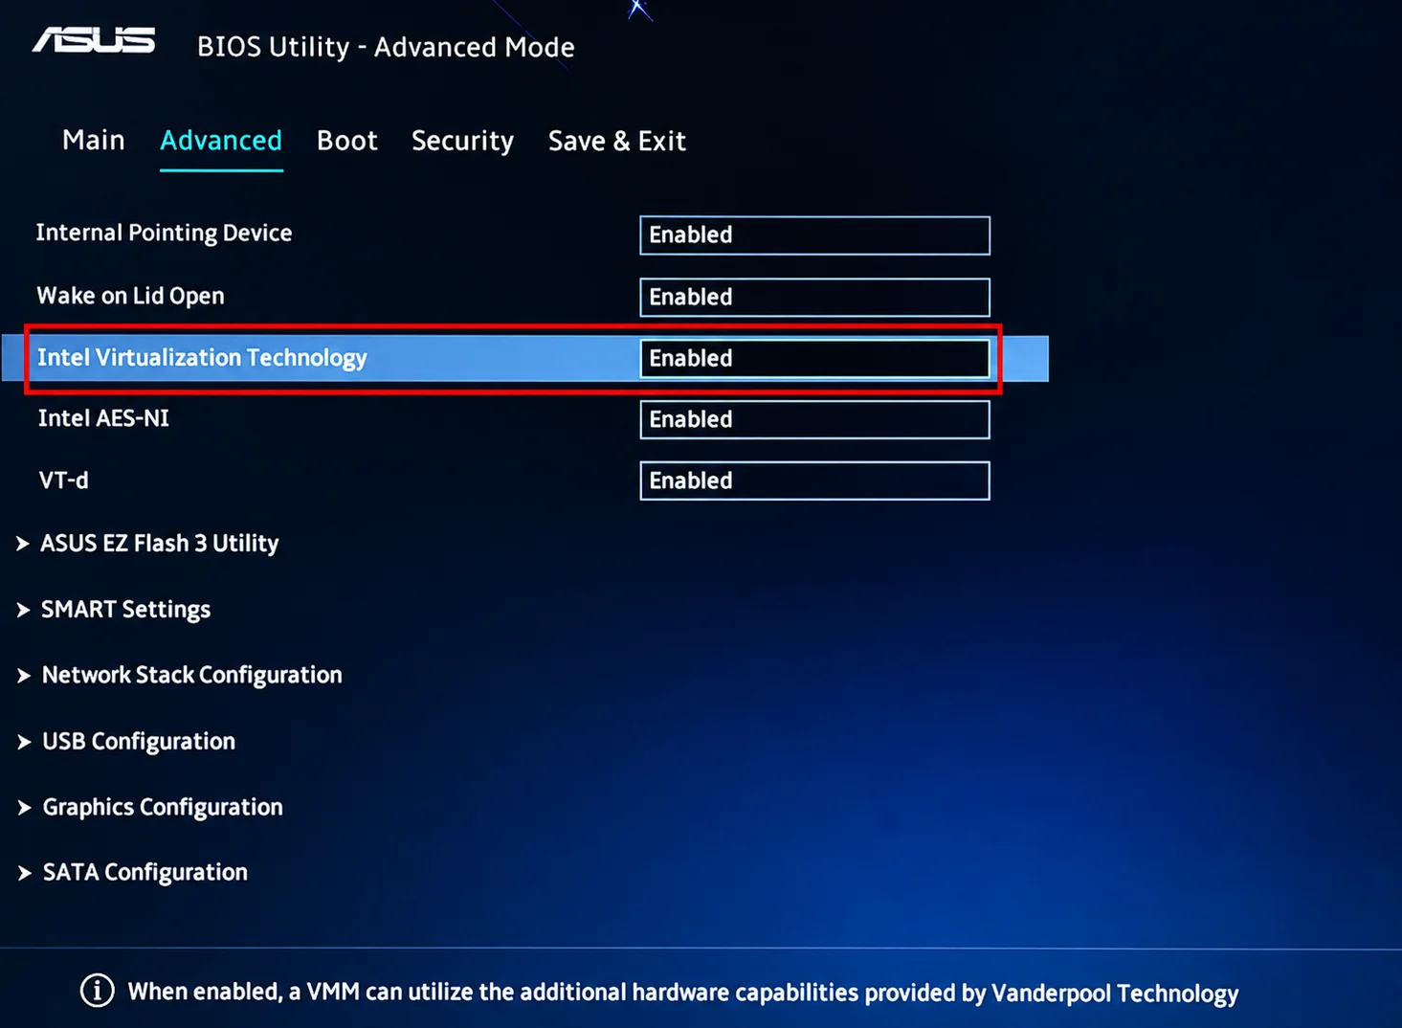Select the Internal Pointing Device label
Viewport: 1402px width, 1028px height.
pos(164,233)
